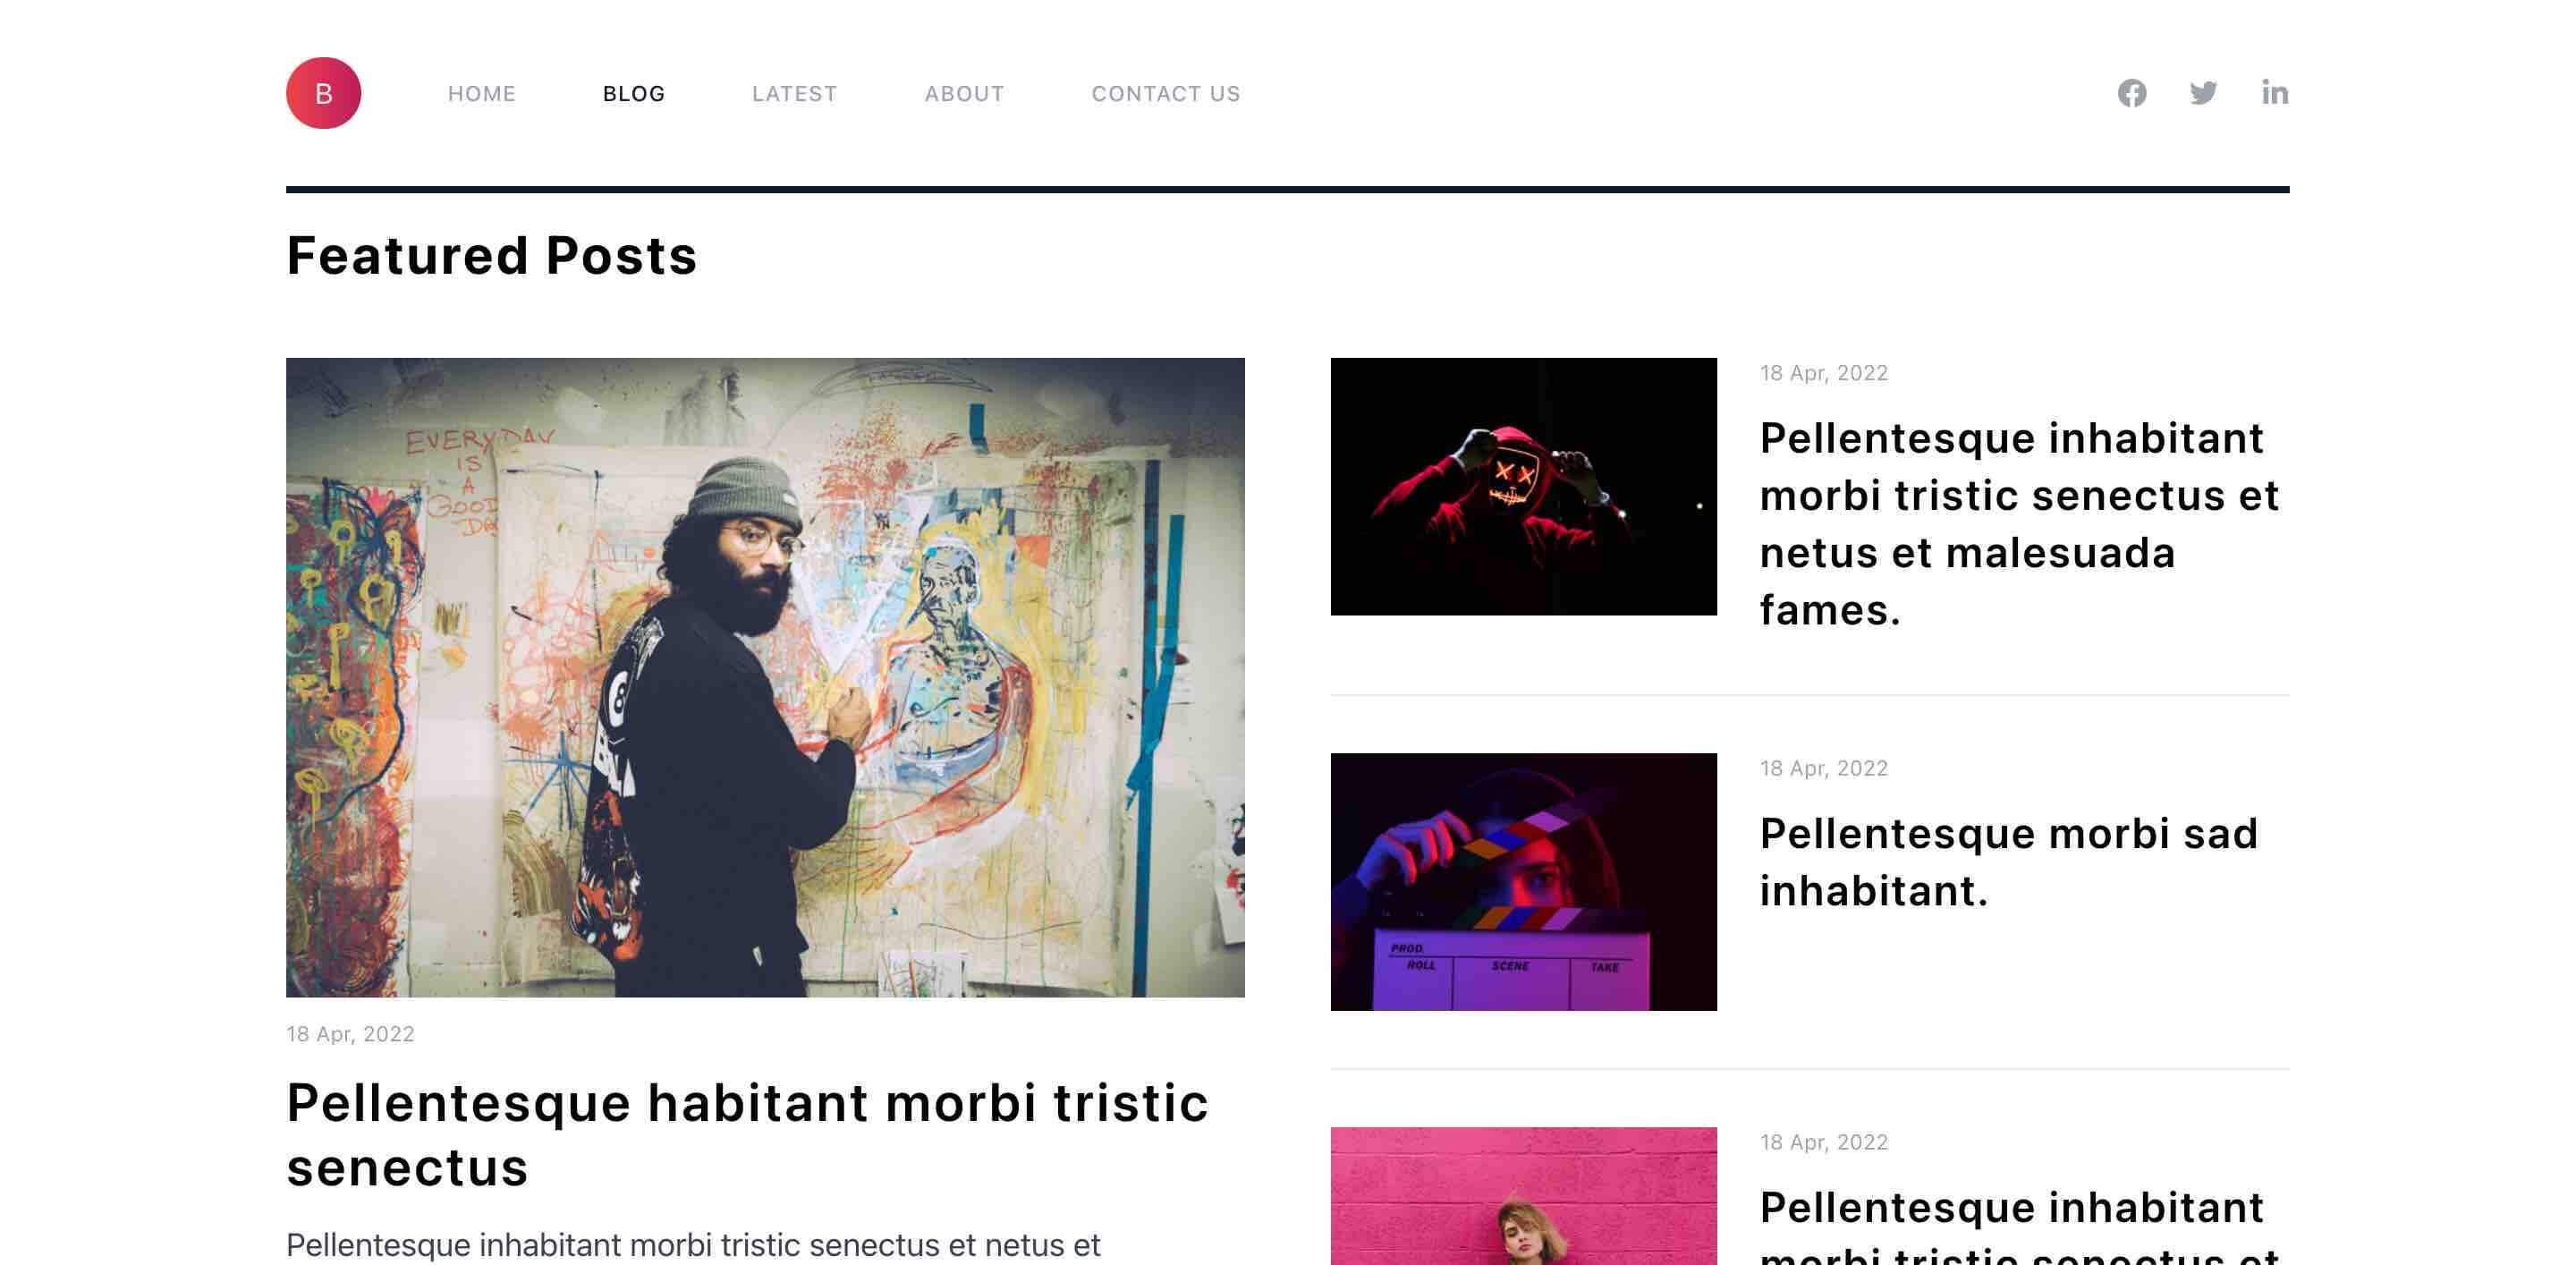The height and width of the screenshot is (1265, 2576).
Task: Open the pink wall post thumbnail
Action: [1523, 1196]
